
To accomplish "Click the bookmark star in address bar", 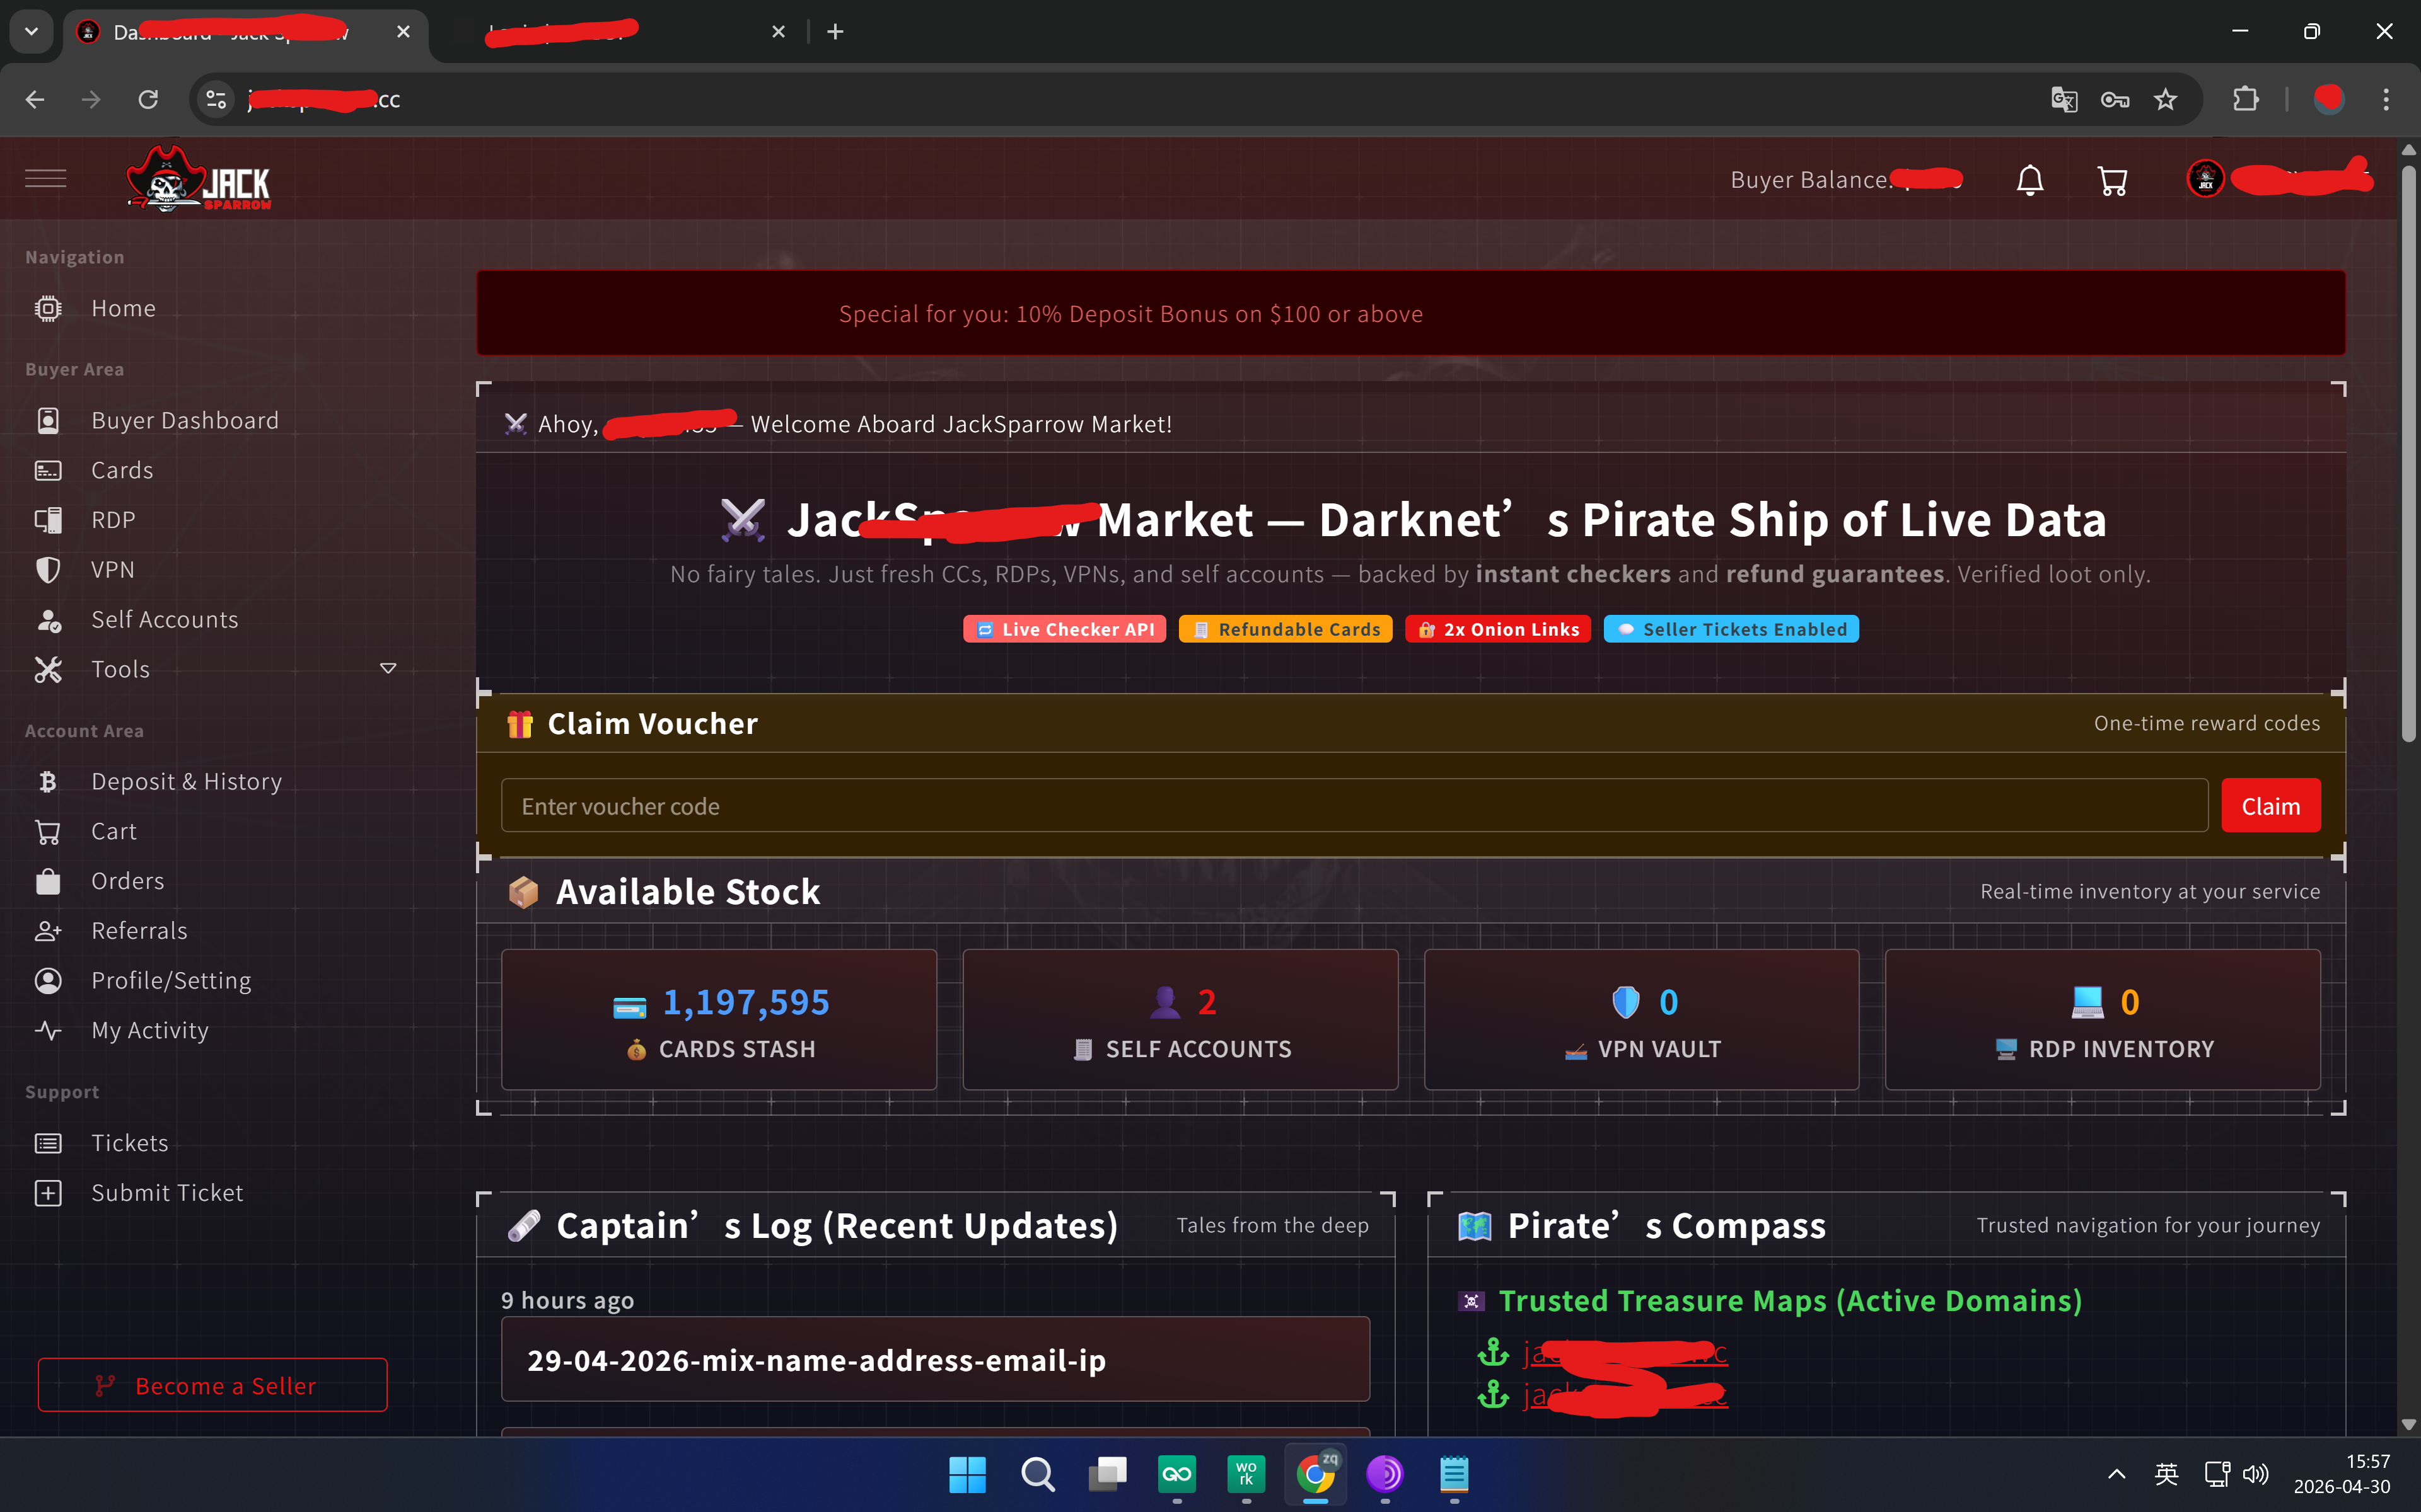I will [2166, 100].
